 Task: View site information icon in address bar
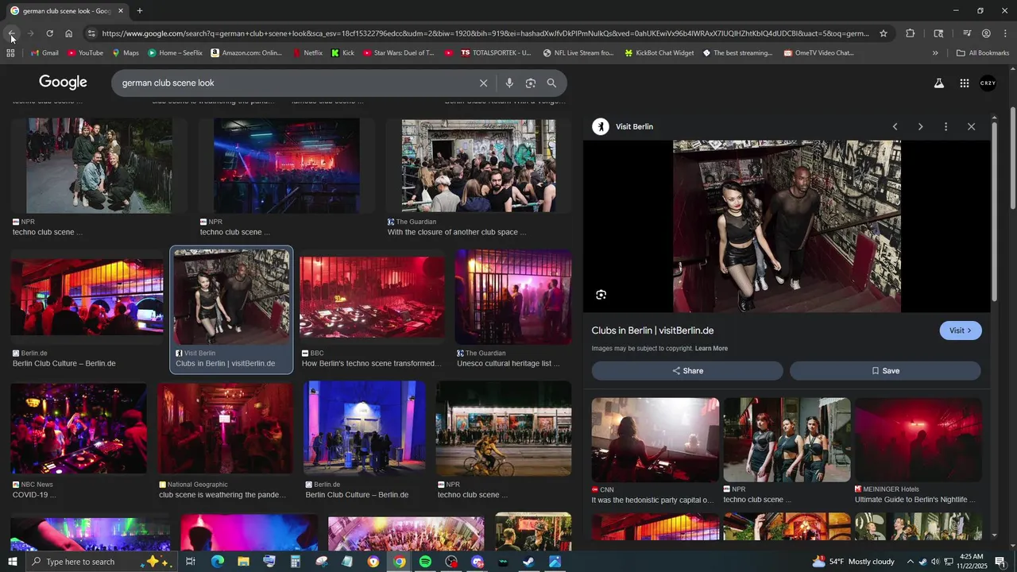pos(91,33)
